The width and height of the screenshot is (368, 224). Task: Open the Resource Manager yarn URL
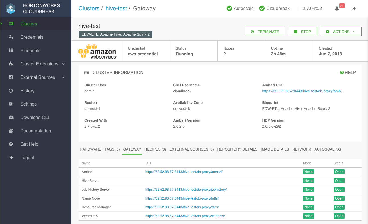click(182, 207)
